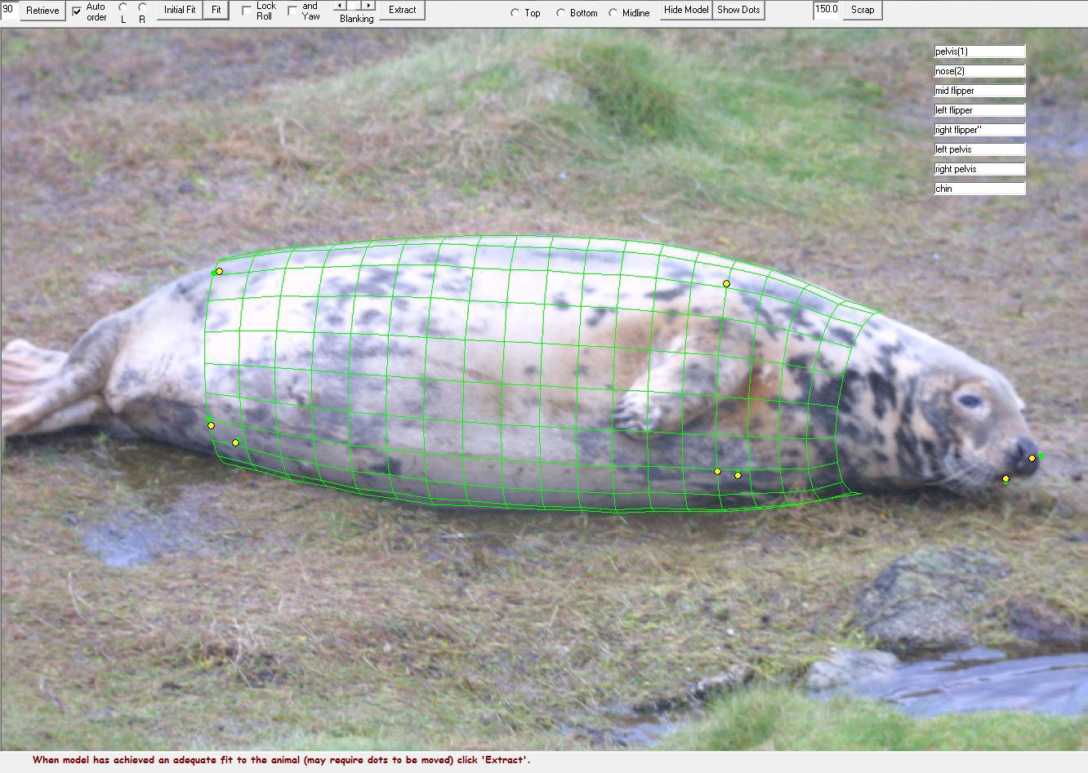Screen dimensions: 1088x773
Task: Select the yellow nose landmark dot
Action: (1032, 459)
